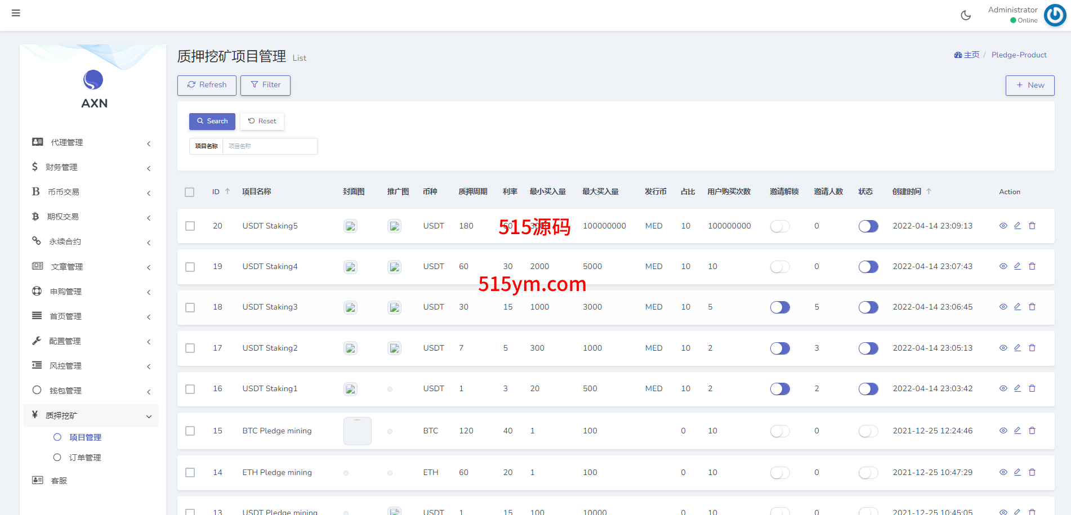
Task: Check the select-all checkbox in table header
Action: [x=190, y=192]
